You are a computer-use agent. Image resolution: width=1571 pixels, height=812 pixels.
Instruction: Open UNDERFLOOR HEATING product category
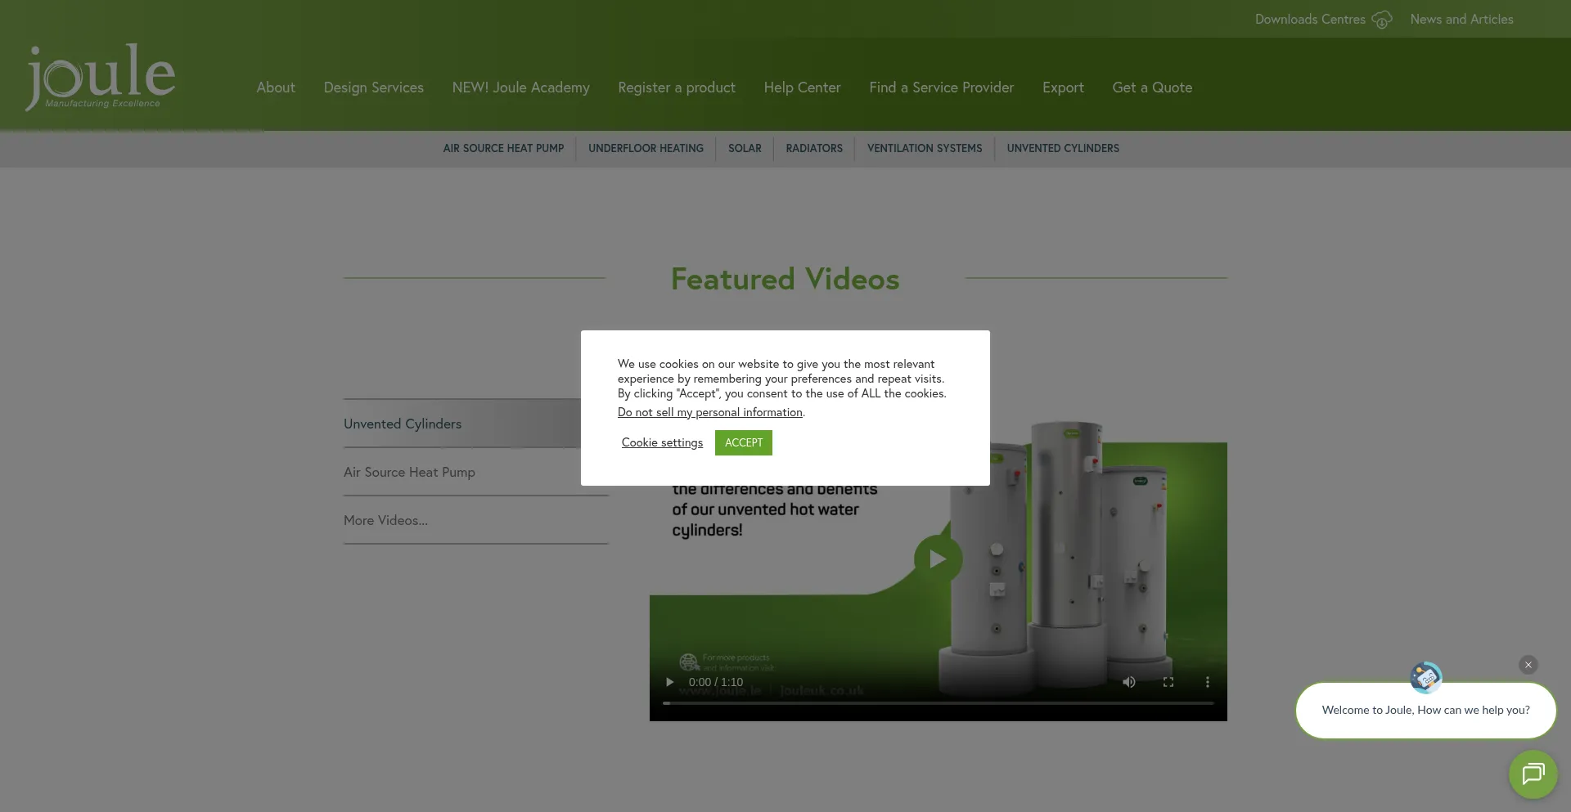pyautogui.click(x=646, y=148)
